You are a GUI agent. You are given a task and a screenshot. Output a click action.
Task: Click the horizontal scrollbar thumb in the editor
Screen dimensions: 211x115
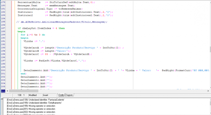[x=24, y=91]
